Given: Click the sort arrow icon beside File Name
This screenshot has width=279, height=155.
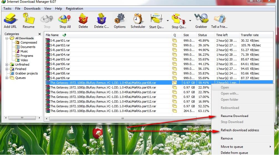Looking at the screenshot, I should coord(64,35).
